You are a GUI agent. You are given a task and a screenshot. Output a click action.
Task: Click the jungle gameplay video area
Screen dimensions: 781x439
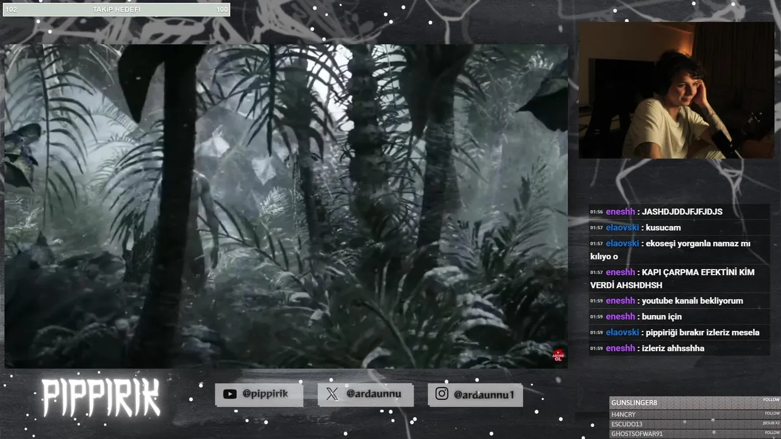pyautogui.click(x=286, y=206)
